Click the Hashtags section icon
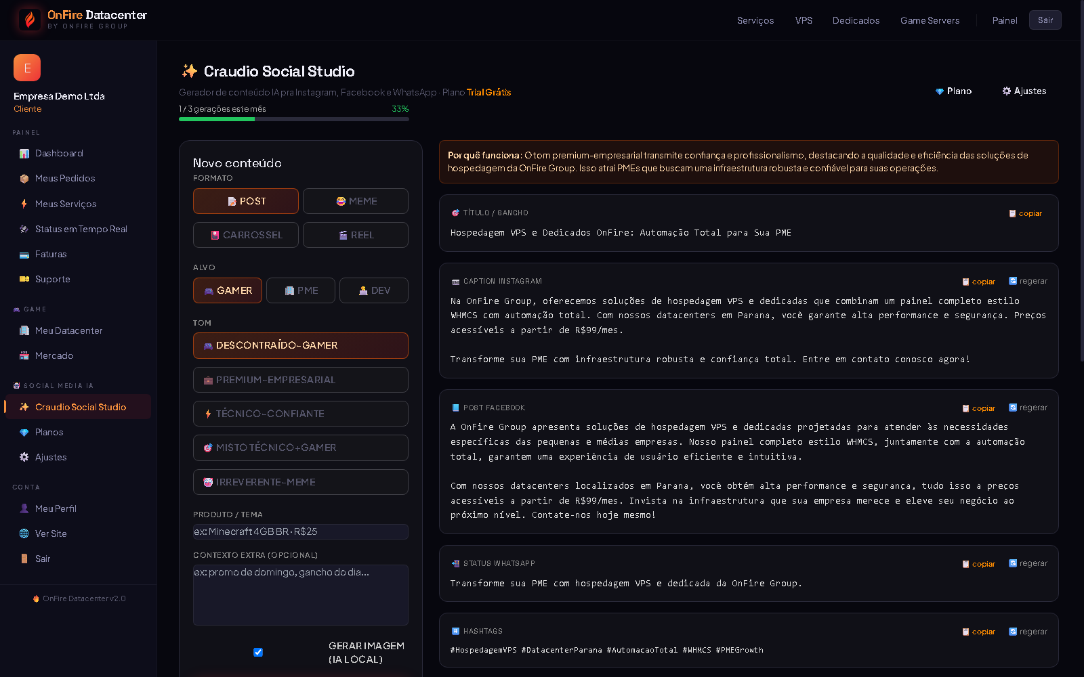Screen dimensions: 1084x677 (x=455, y=631)
